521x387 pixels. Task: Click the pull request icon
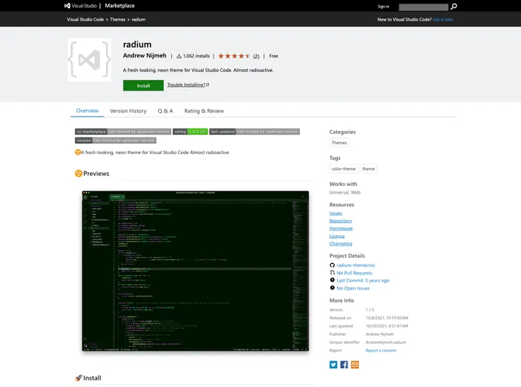pyautogui.click(x=332, y=273)
